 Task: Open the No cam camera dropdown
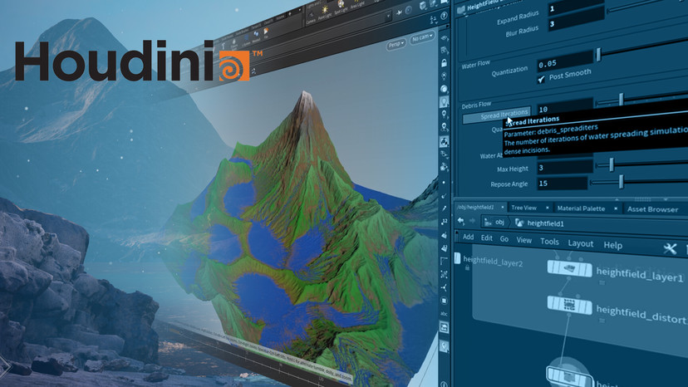coord(421,38)
